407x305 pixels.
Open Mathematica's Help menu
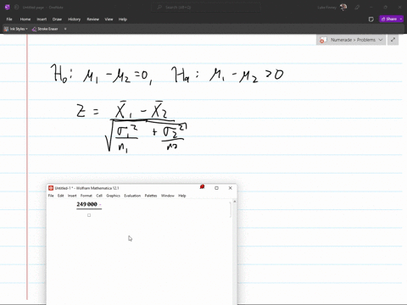(x=182, y=196)
